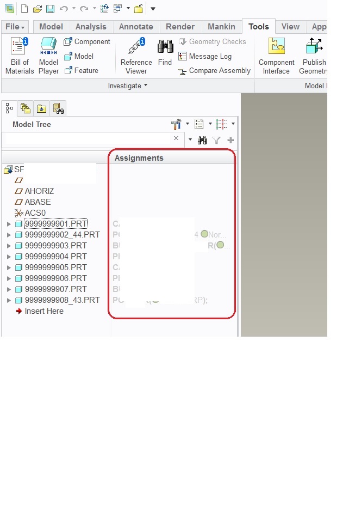Open search options dropdown beside search field
The height and width of the screenshot is (505, 349).
[x=190, y=140]
